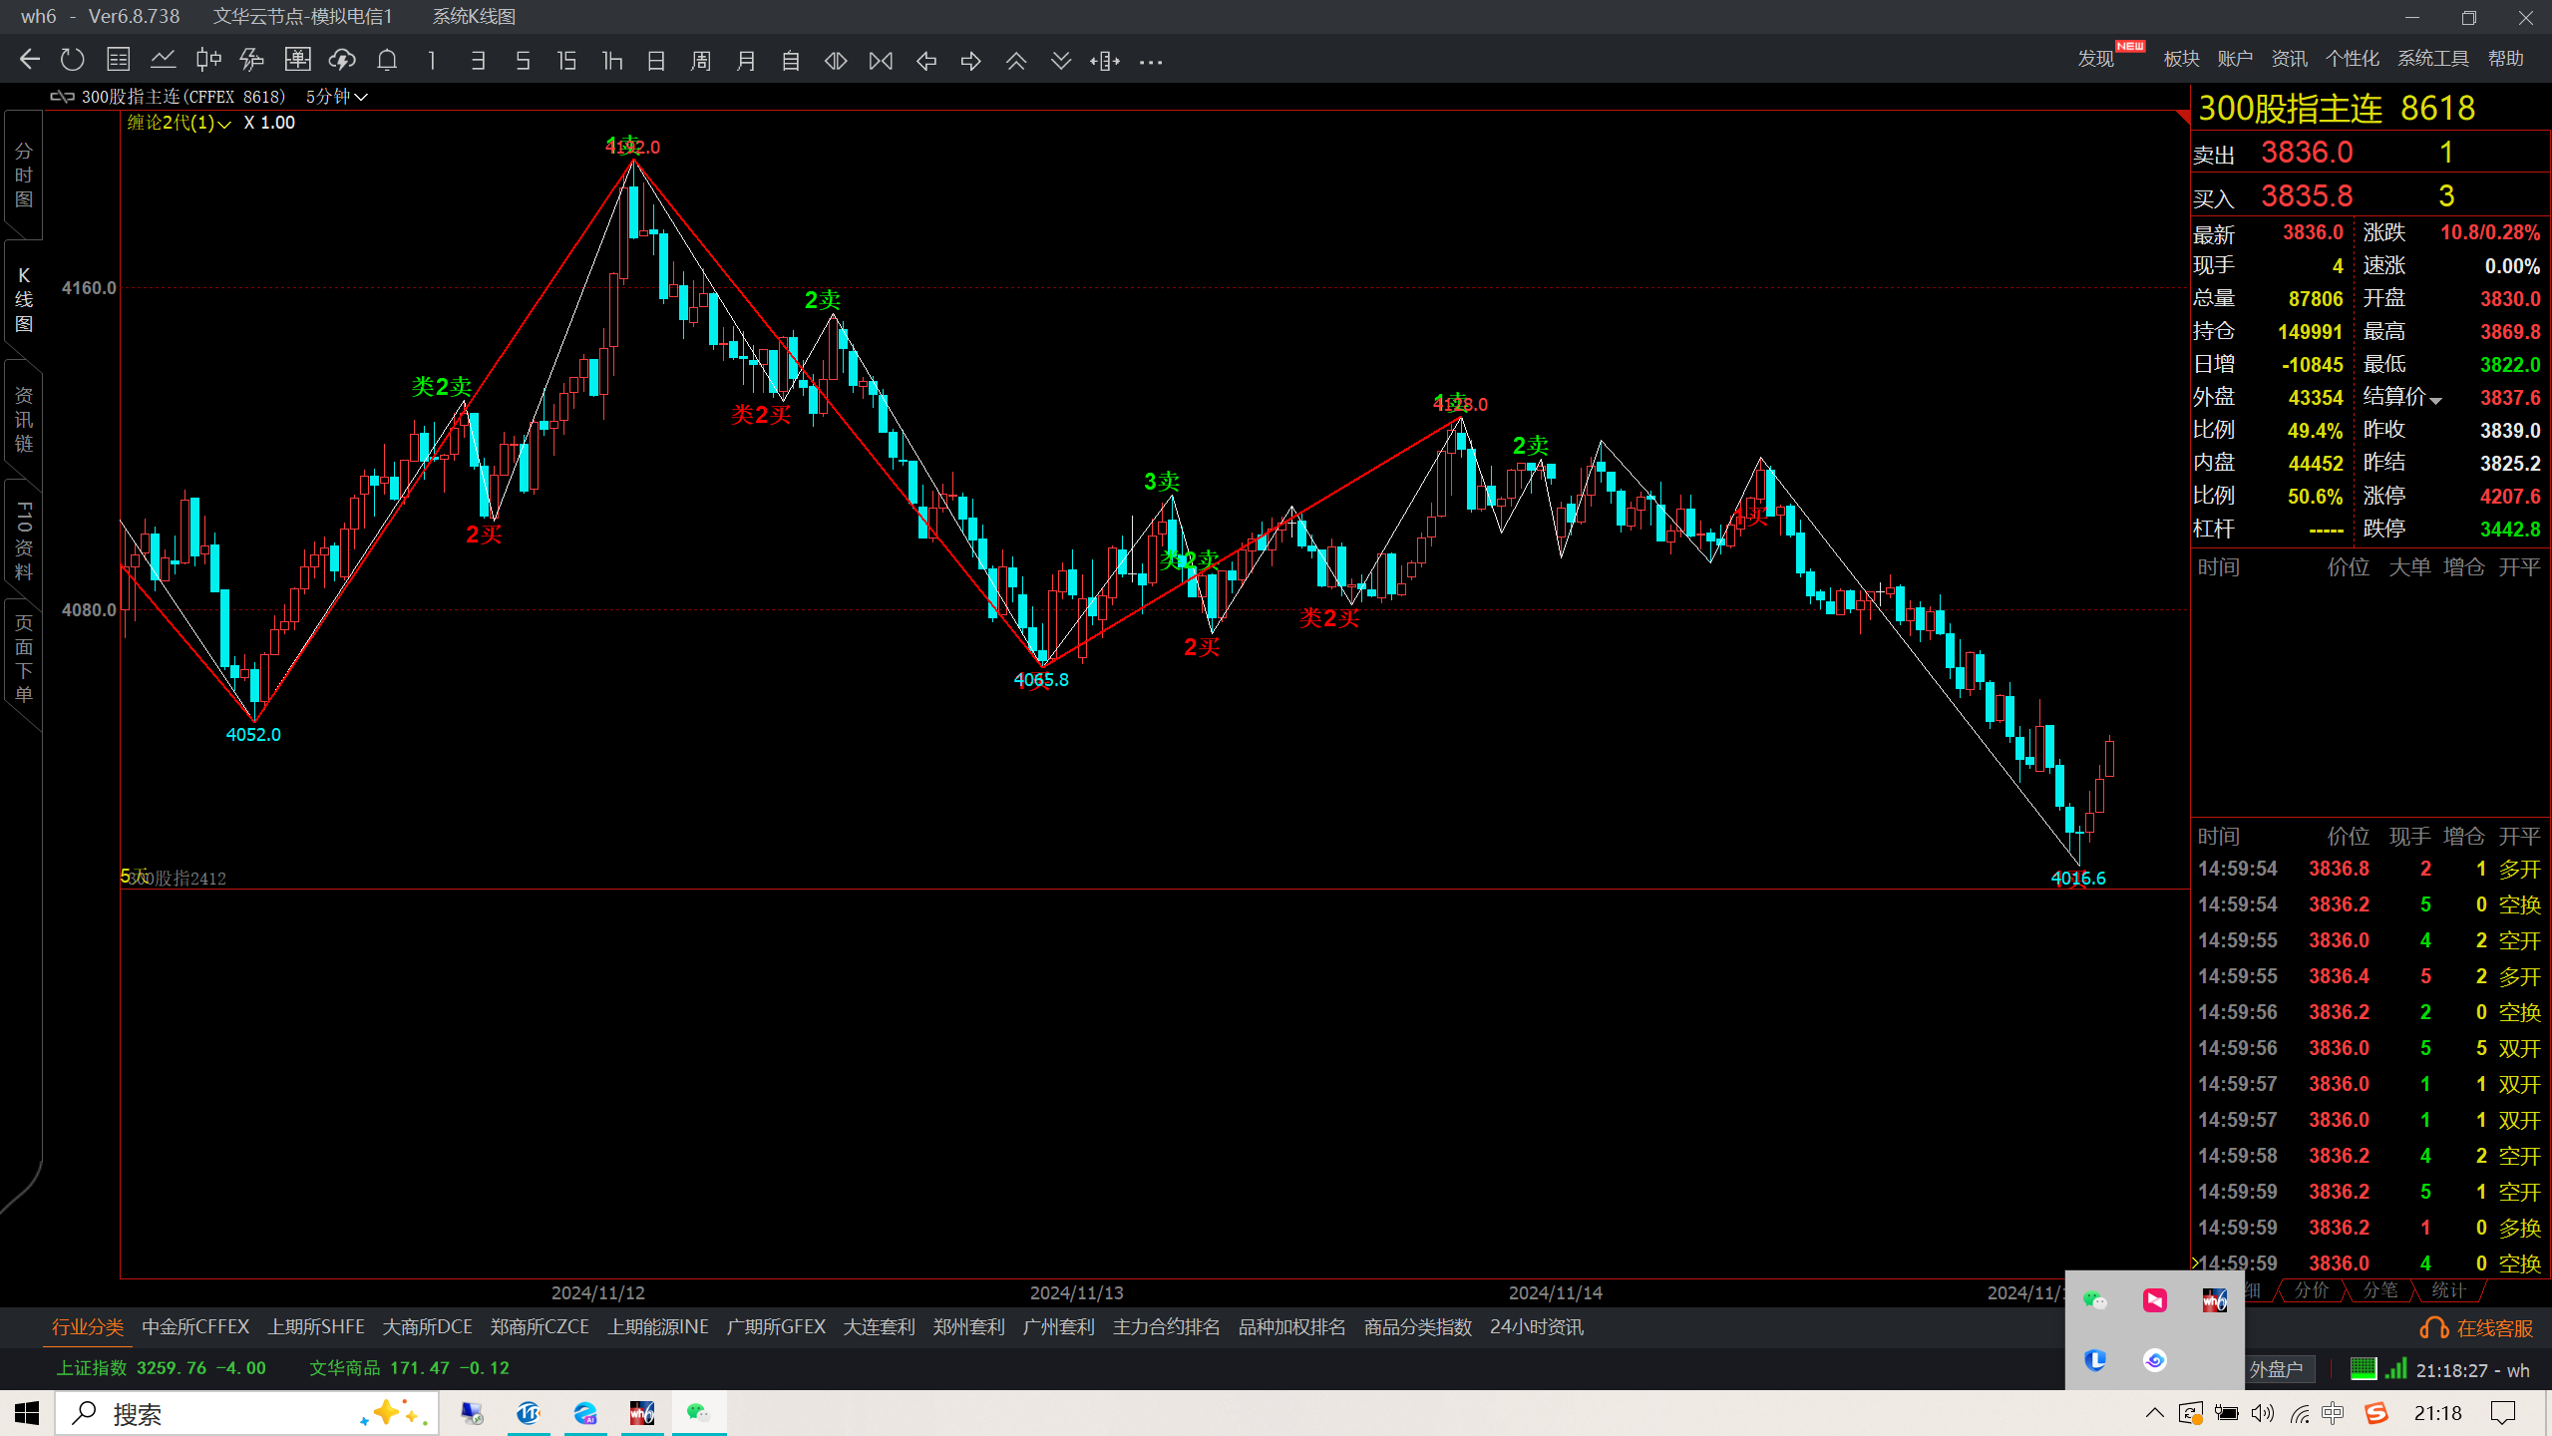This screenshot has width=2552, height=1436.
Task: Open the 板块 menu
Action: click(x=2181, y=59)
